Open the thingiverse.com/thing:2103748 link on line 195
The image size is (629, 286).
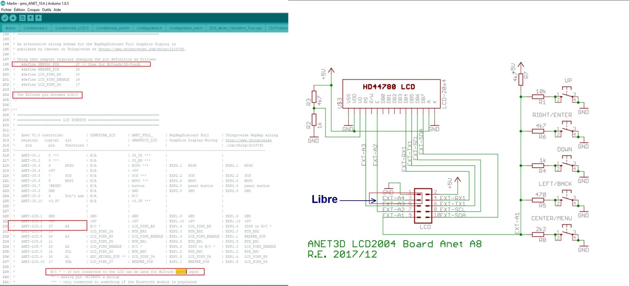(x=141, y=49)
